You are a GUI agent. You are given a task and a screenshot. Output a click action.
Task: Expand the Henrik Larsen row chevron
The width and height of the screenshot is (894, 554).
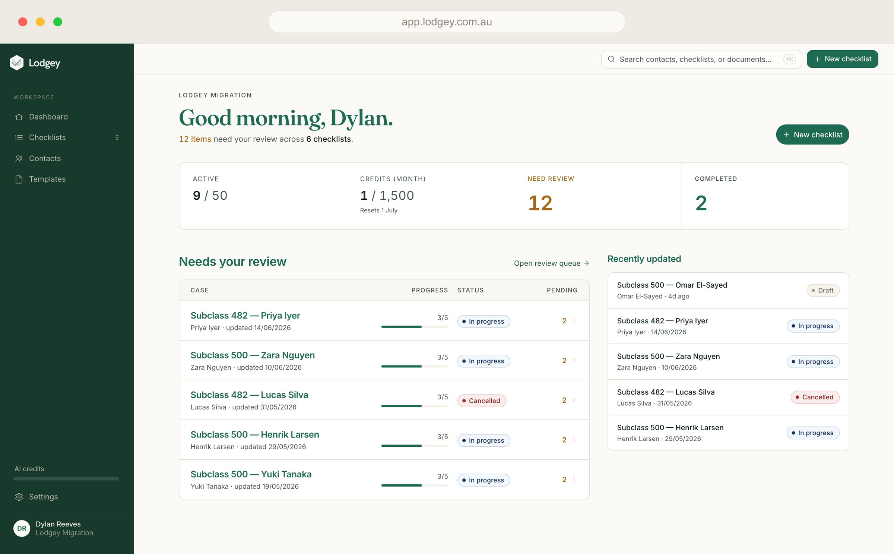[574, 440]
